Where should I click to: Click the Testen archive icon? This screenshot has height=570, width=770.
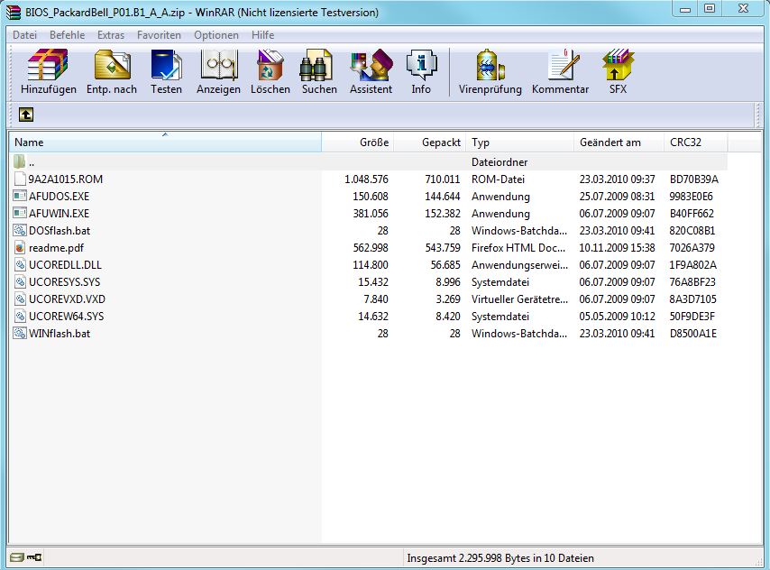pyautogui.click(x=166, y=64)
